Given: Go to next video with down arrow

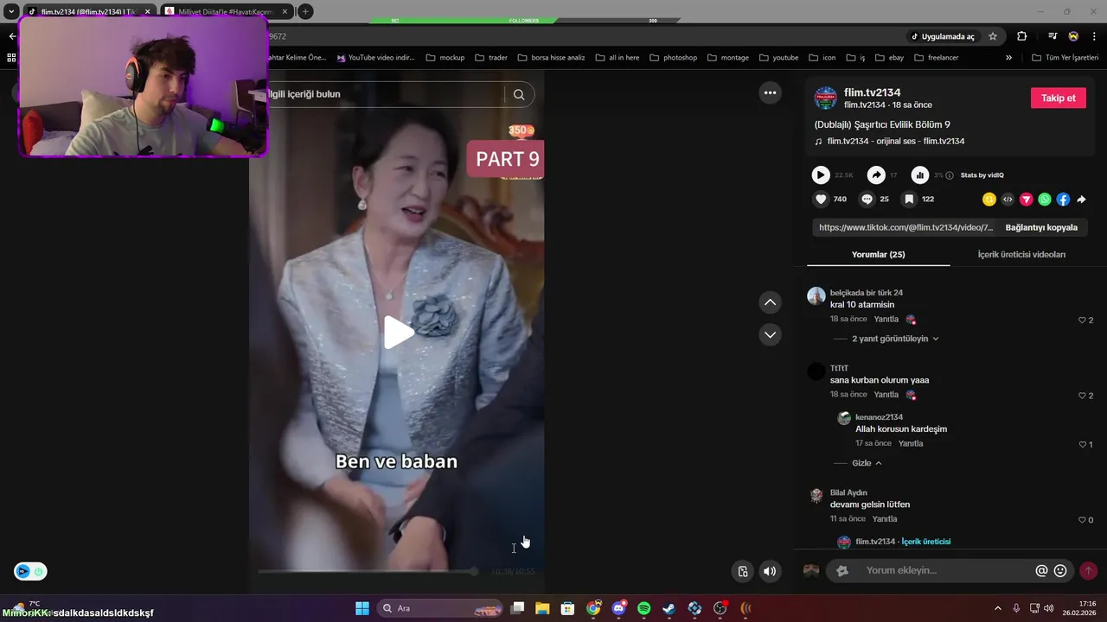Looking at the screenshot, I should [770, 334].
